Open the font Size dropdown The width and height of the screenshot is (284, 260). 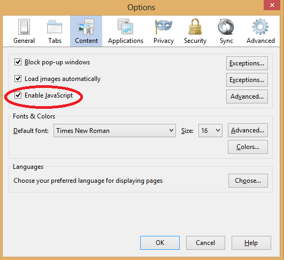point(210,131)
